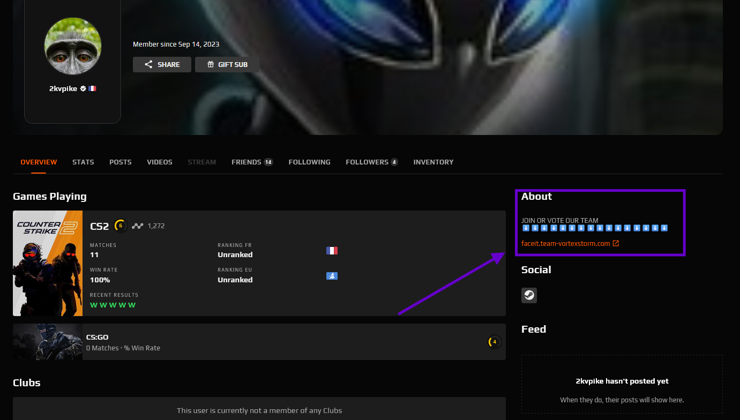Click the verified badge next to 2kvpike
The image size is (740, 420).
(x=83, y=88)
